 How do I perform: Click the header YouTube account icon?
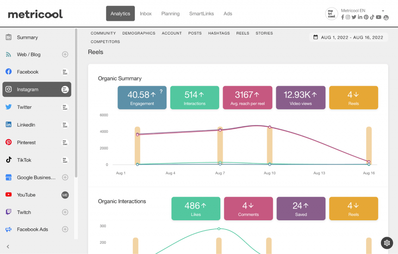(x=379, y=17)
